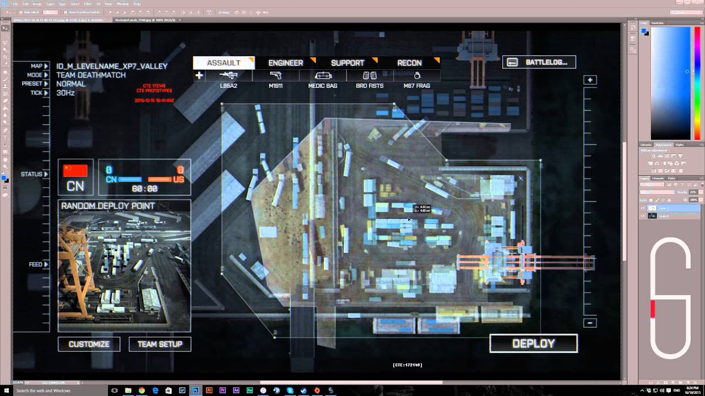
Task: Select the Layer 0 thumbnail
Action: (x=652, y=216)
